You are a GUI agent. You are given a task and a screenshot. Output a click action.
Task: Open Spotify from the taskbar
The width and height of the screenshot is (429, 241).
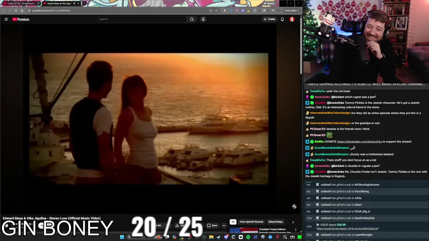coord(248,237)
